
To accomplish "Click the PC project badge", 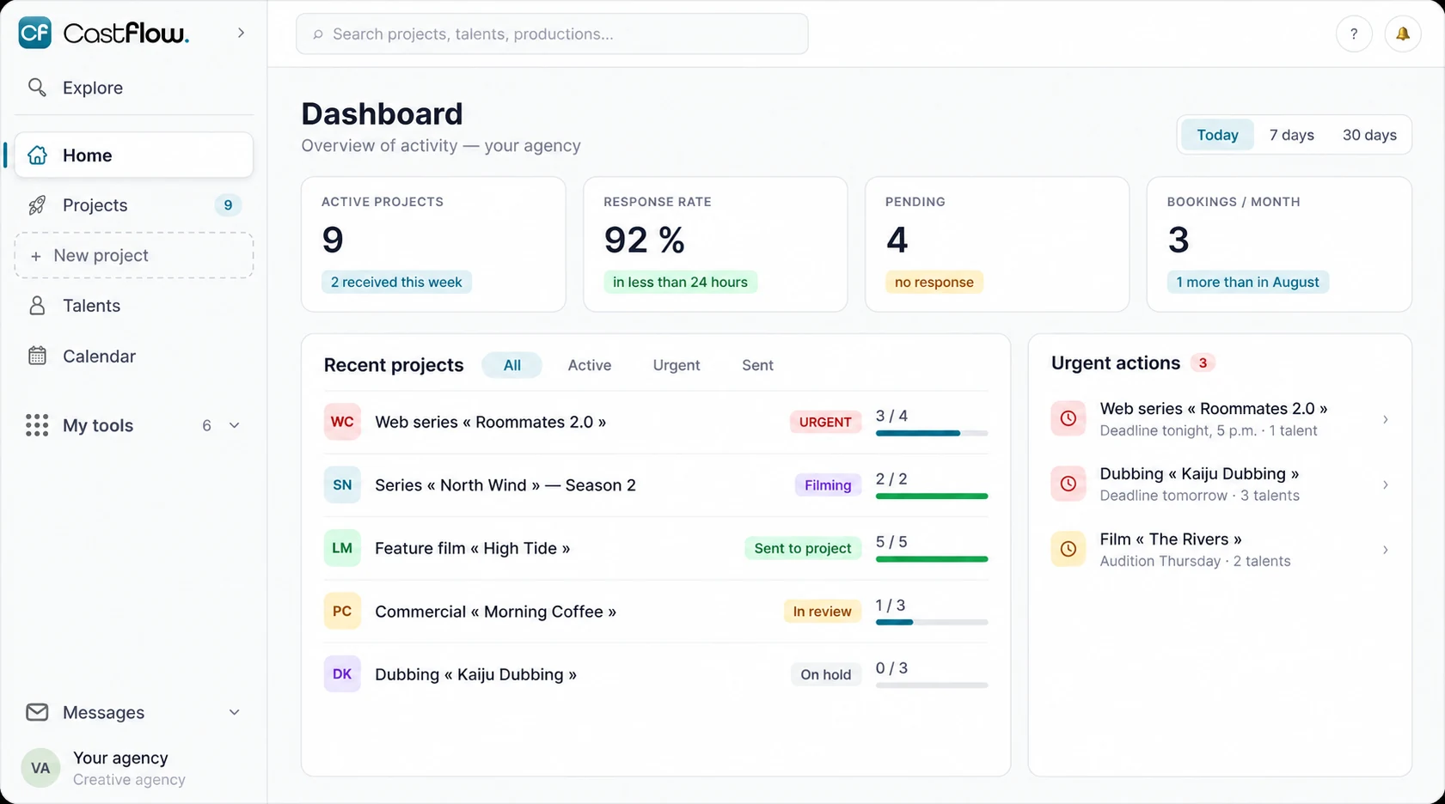I will (x=342, y=611).
